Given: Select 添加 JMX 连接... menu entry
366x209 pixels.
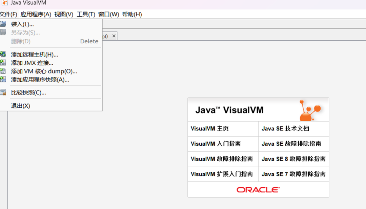Looking at the screenshot, I should coord(51,63).
